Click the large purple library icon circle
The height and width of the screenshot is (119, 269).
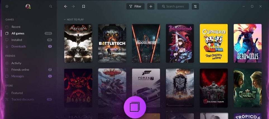coord(135,107)
